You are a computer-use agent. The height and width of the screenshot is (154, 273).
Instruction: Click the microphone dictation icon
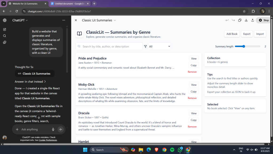[x=53, y=129]
